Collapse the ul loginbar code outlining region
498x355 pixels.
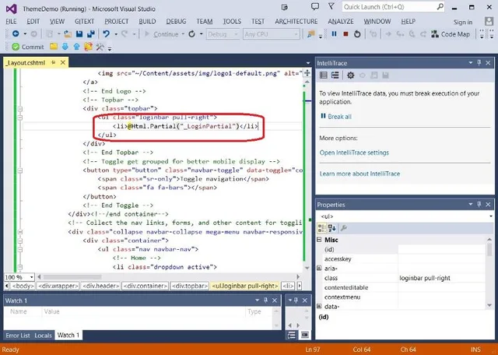[x=20, y=118]
